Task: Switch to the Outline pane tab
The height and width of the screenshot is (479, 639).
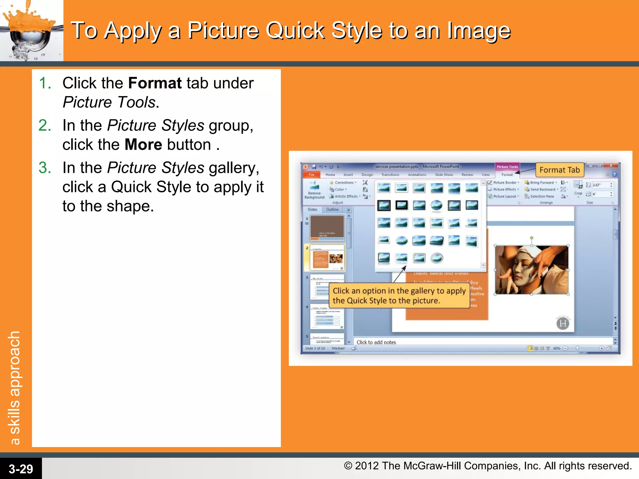Action: [x=332, y=210]
